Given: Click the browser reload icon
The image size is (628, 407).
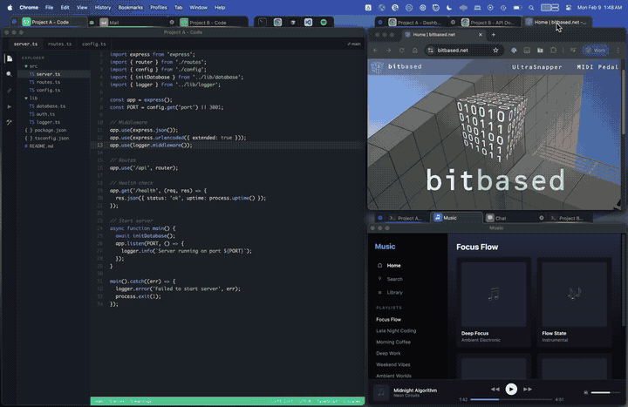Looking at the screenshot, I should pyautogui.click(x=400, y=51).
